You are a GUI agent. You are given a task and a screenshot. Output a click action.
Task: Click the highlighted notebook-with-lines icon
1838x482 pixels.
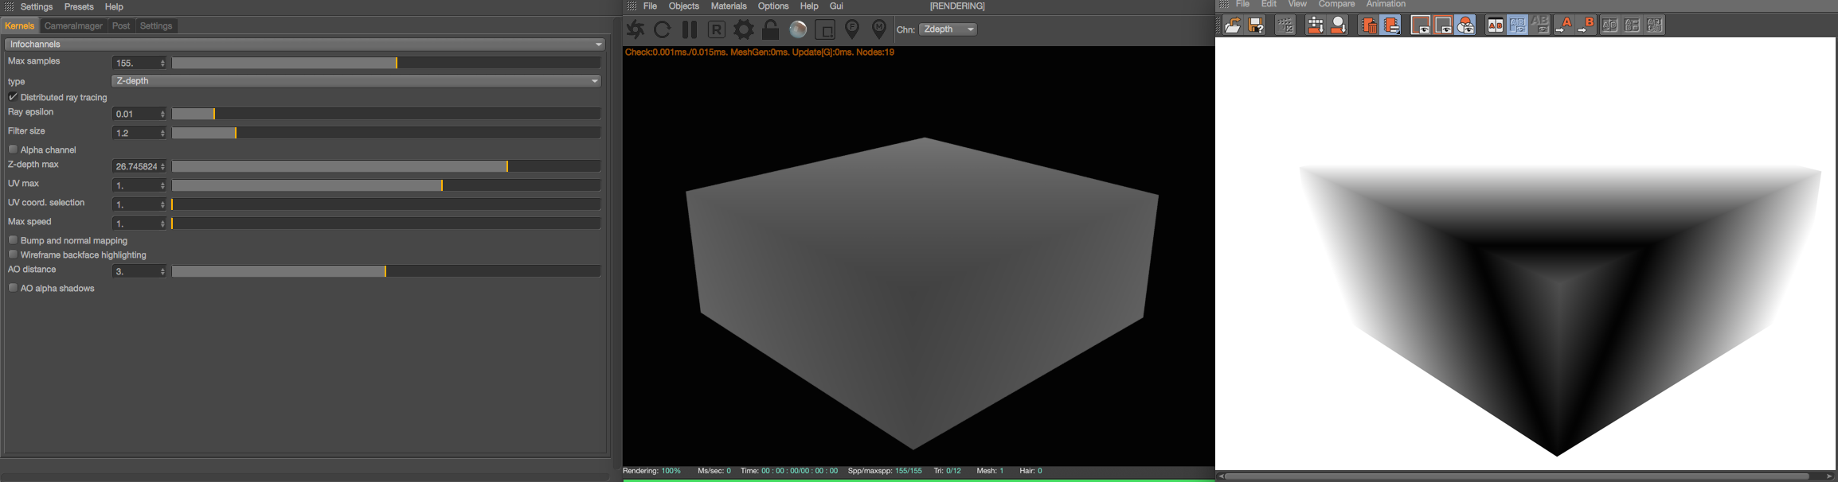point(1391,25)
